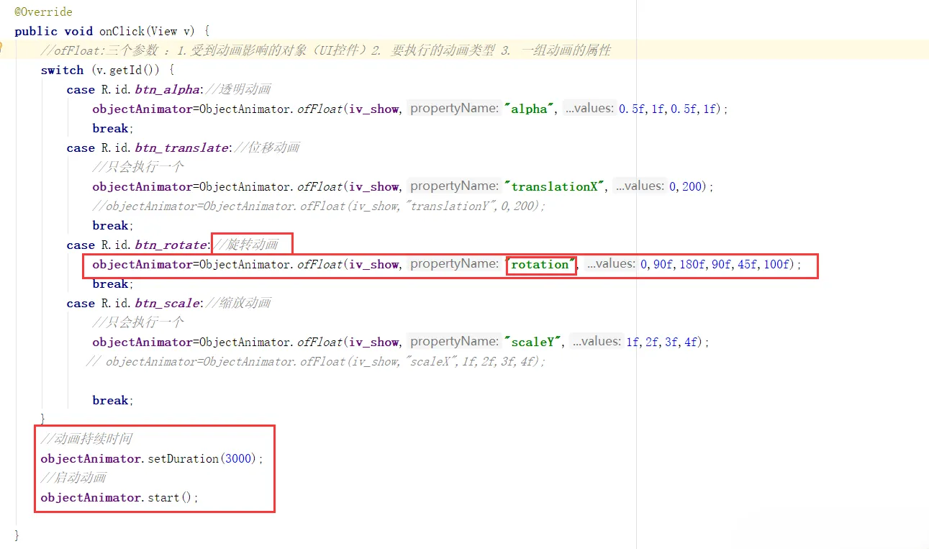Click the //启动动画 comment
929x549 pixels.
73,478
